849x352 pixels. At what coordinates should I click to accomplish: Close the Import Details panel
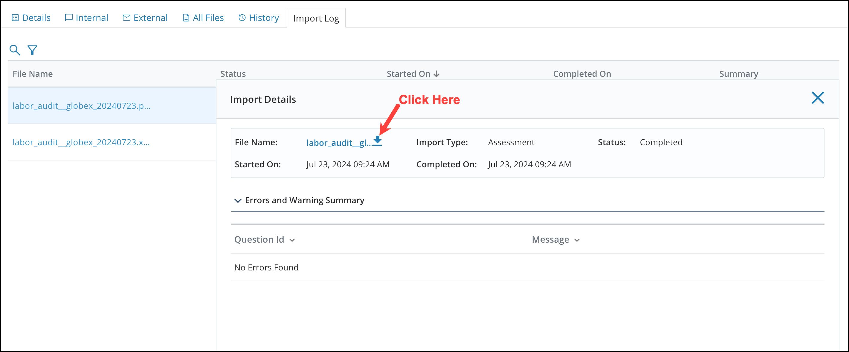point(818,98)
